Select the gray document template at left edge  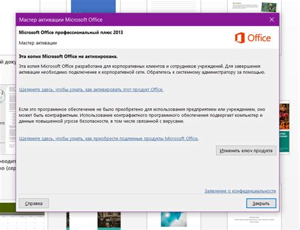pos(8,119)
